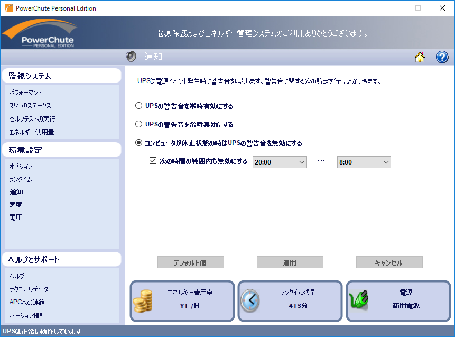
Task: Click the 環境設定 section header
Action: (61, 150)
